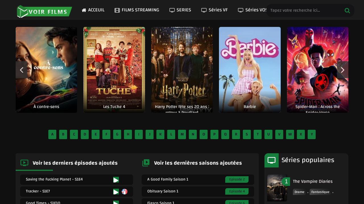Image resolution: width=364 pixels, height=204 pixels.
Task: Open the Barbie poster
Action: (250, 70)
